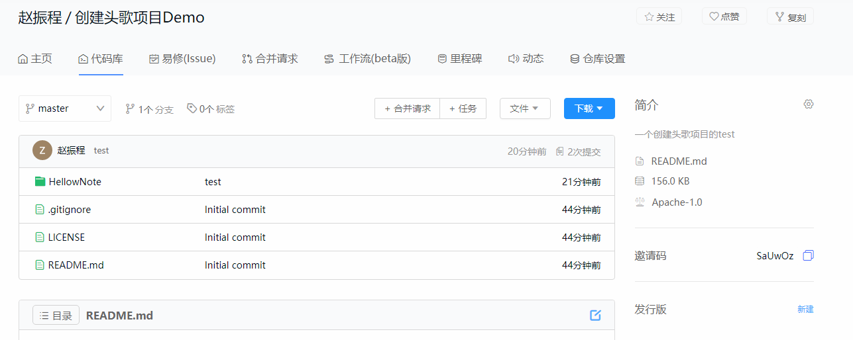Open README.md in the file list
This screenshot has height=340, width=853.
click(76, 265)
